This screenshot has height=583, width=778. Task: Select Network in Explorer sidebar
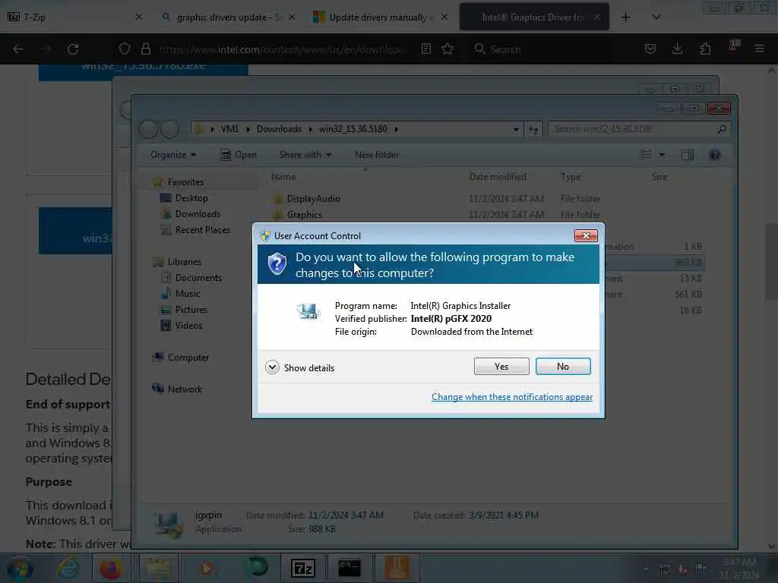[184, 389]
